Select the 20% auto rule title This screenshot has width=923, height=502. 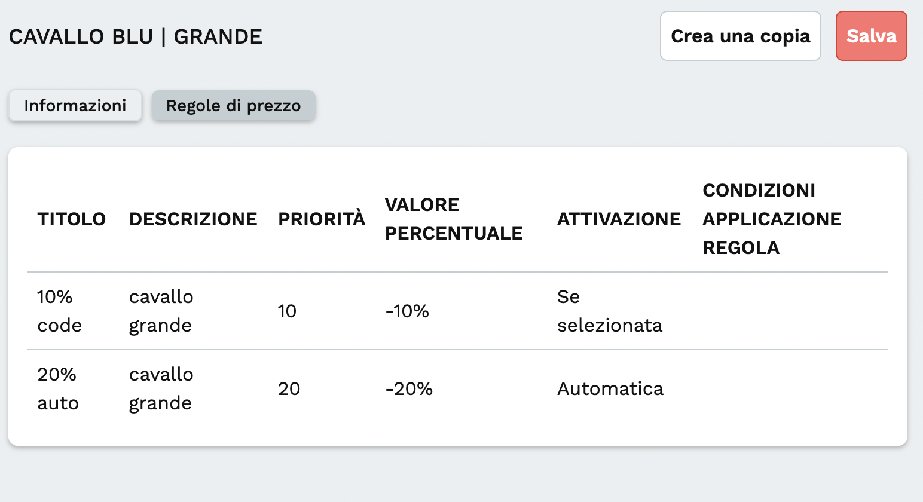click(58, 388)
